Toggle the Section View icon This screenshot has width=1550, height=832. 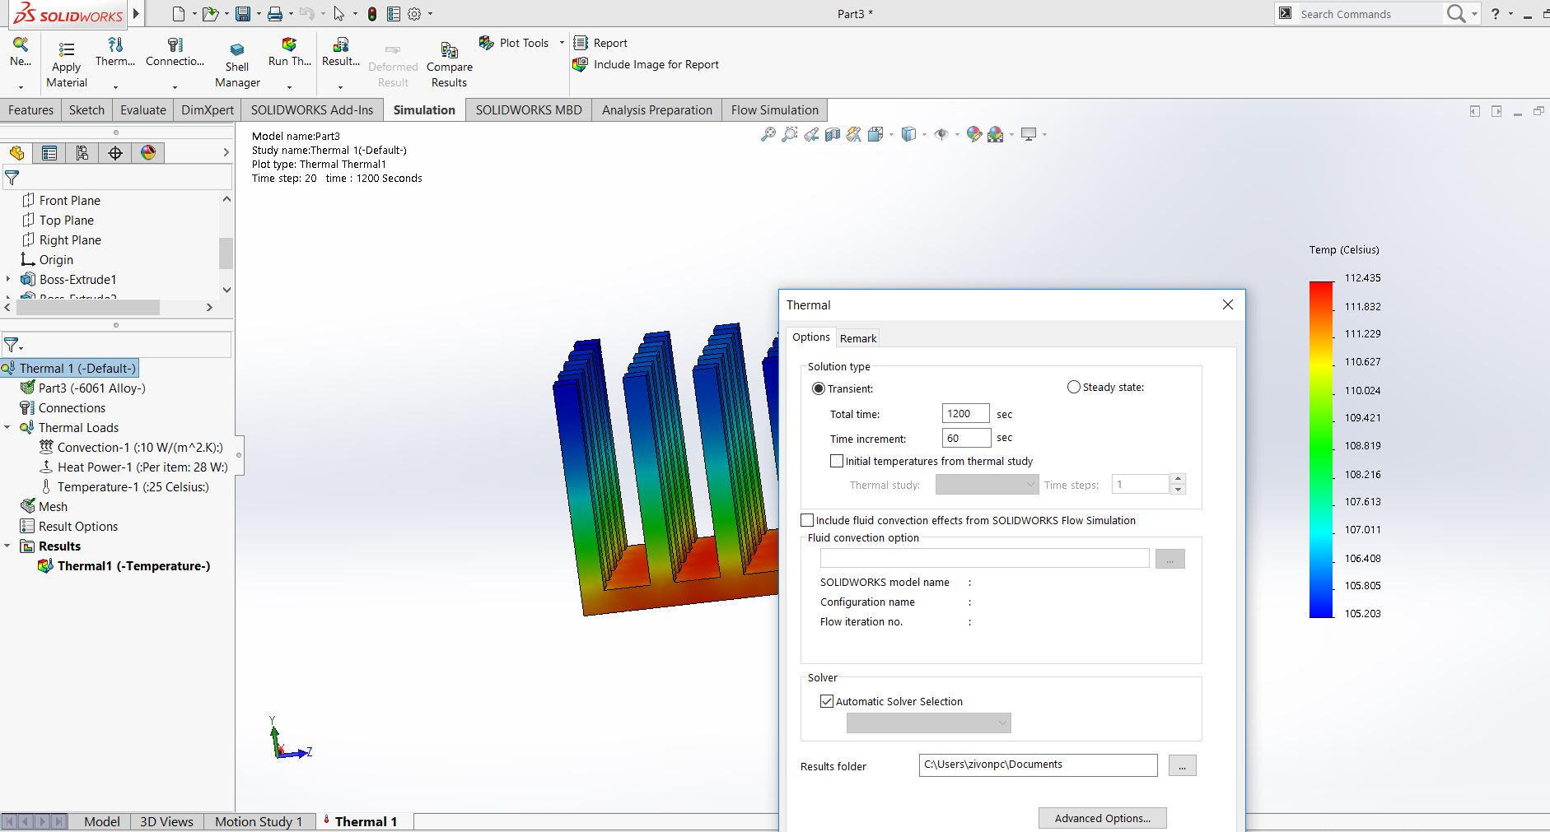[x=833, y=134]
